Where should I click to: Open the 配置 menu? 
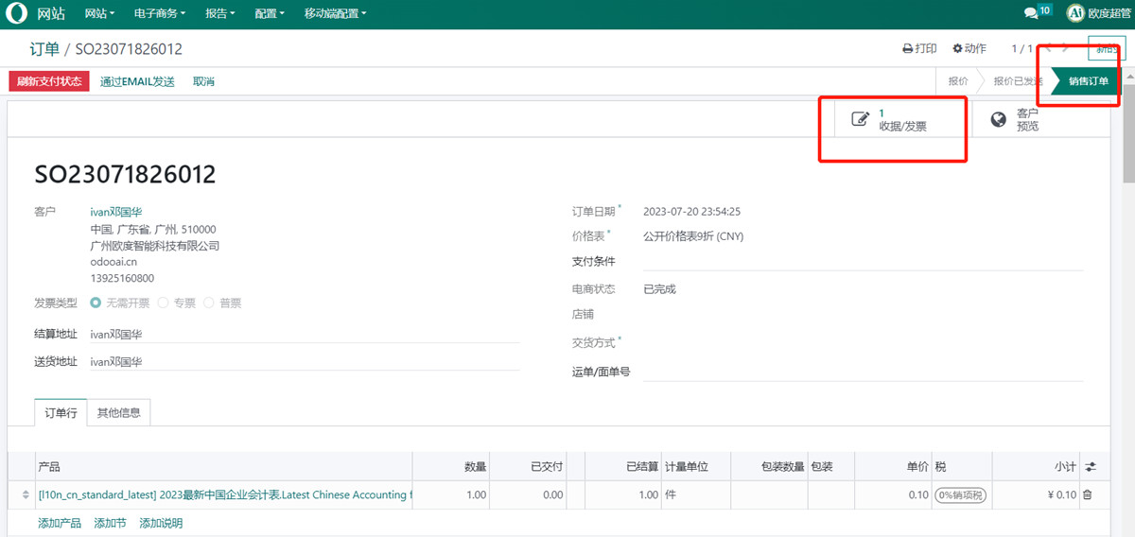click(270, 14)
